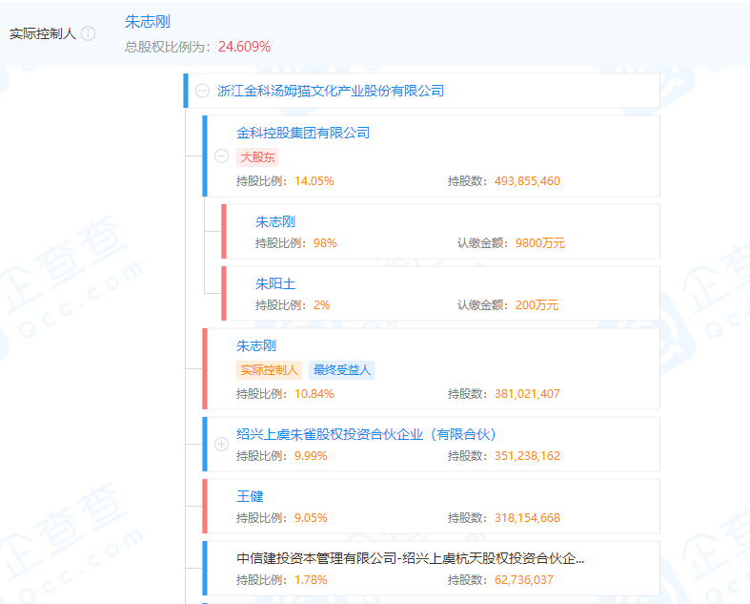The width and height of the screenshot is (750, 604).
Task: Open the 王健 shareholder link
Action: click(x=250, y=496)
